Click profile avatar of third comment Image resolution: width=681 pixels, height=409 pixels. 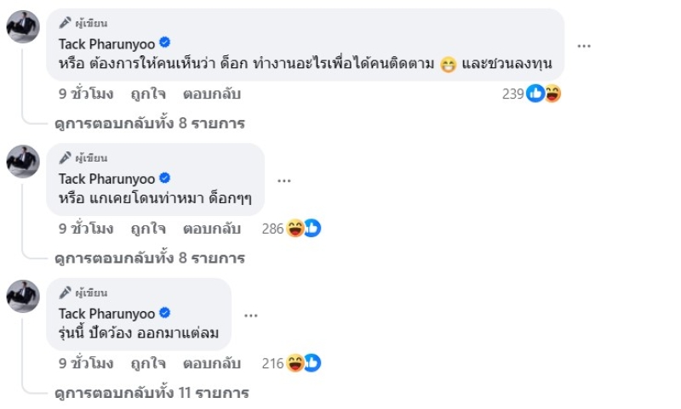click(x=23, y=296)
